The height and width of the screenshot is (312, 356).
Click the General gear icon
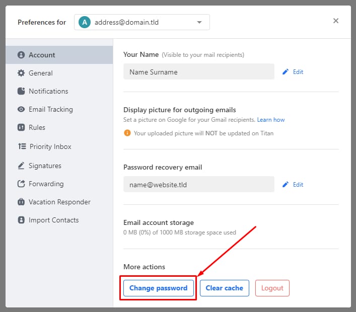[21, 73]
